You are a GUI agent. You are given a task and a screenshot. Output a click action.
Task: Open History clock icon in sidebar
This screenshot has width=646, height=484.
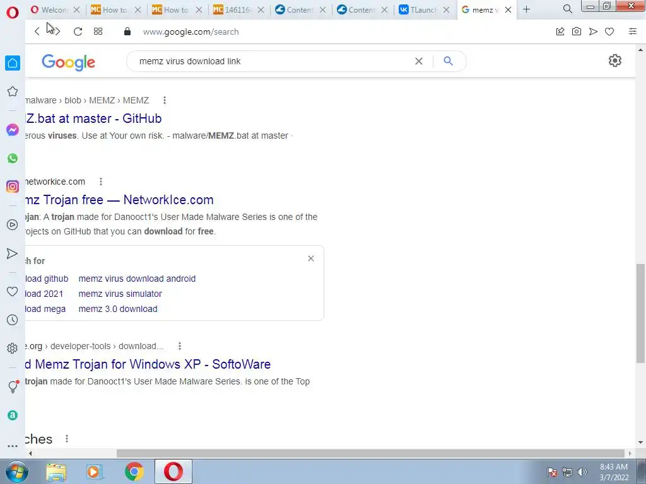[13, 320]
